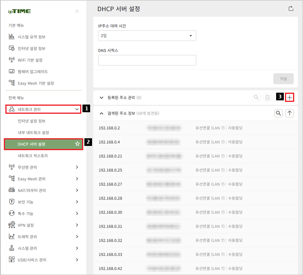Click the WiFi 기본 설정 antenna icon
Screen dimensions: 303x275
tap(12, 60)
